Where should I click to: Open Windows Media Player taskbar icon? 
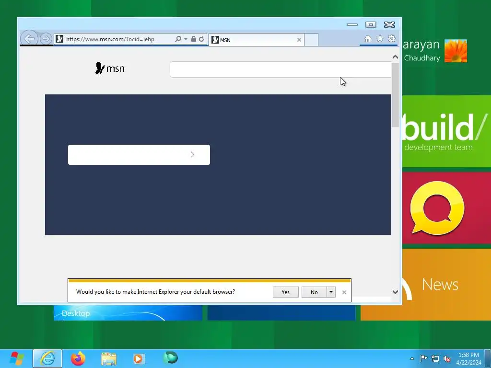(139, 358)
